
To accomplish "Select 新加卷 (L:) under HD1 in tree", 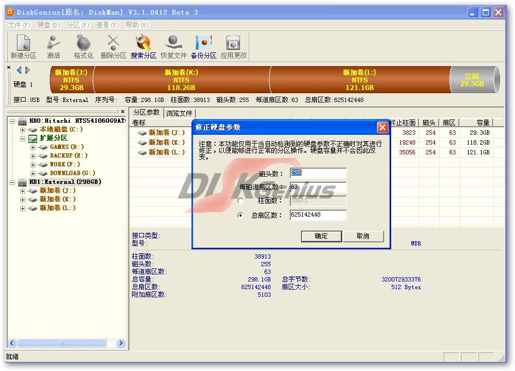I will (x=57, y=208).
